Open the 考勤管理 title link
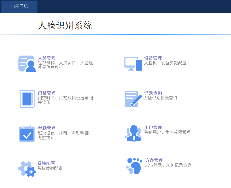Screen dimensions: 231x188 tap(47, 128)
